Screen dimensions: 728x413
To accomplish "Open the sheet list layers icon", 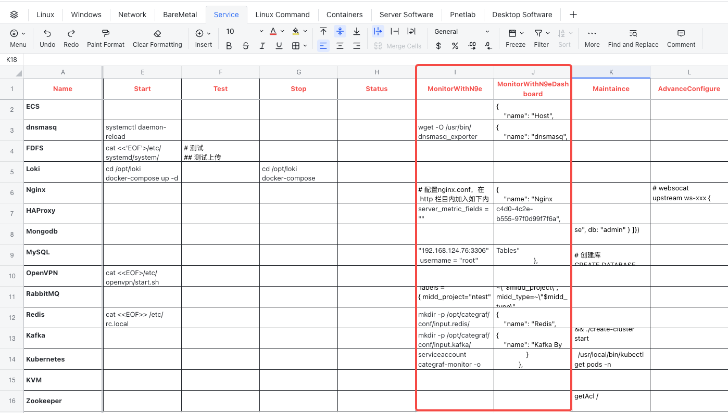I will 14,15.
